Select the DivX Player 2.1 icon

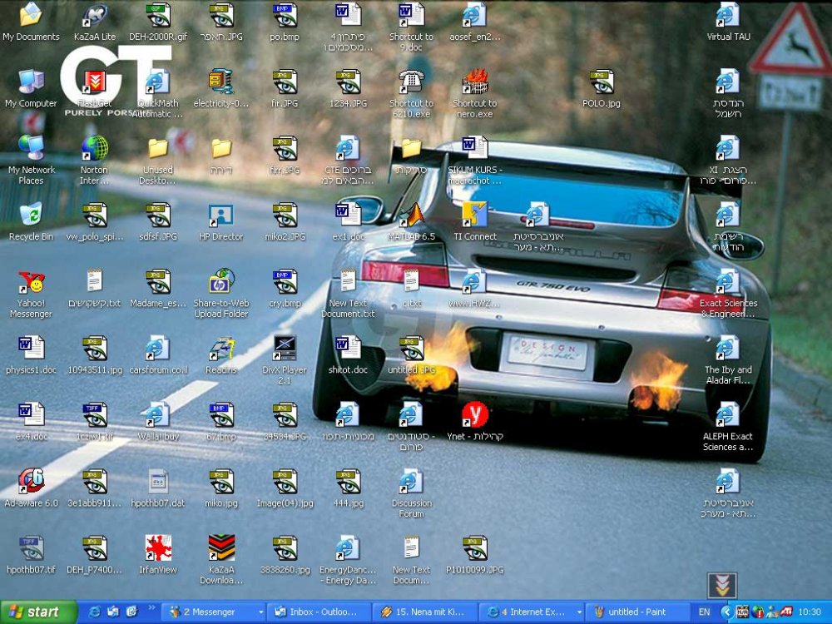coord(285,348)
